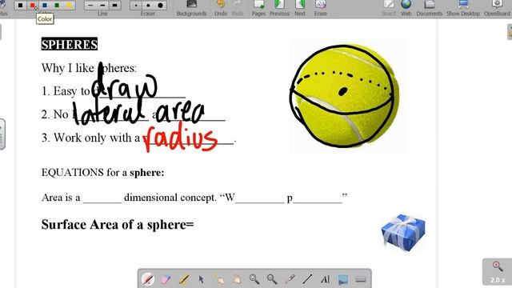Select the blue pen color

45,6
